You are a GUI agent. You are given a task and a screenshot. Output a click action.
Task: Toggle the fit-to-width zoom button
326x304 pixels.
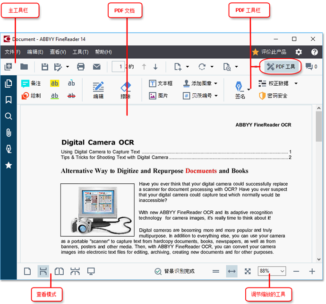(232, 271)
